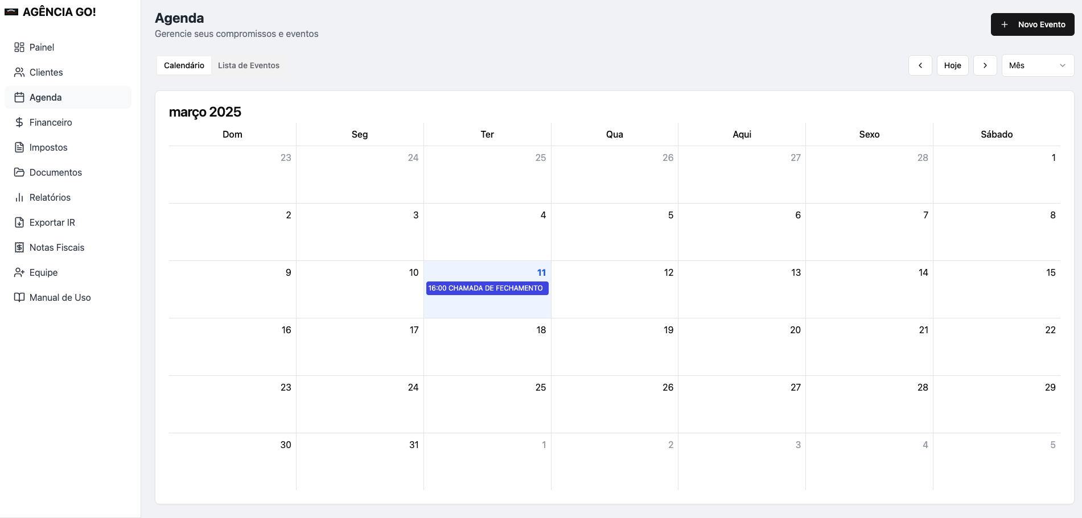Open the Painel menu item

tap(68, 47)
